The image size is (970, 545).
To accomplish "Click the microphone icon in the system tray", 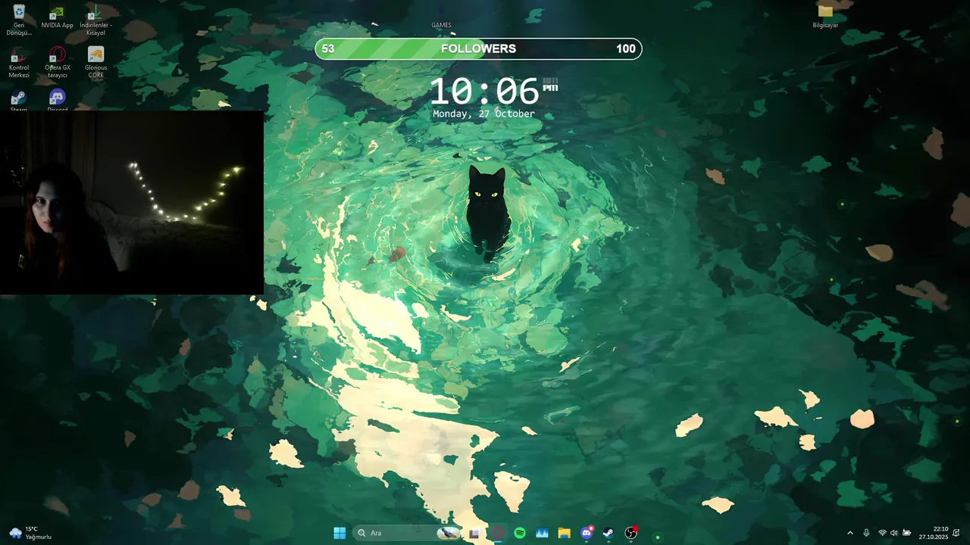I will [x=866, y=533].
